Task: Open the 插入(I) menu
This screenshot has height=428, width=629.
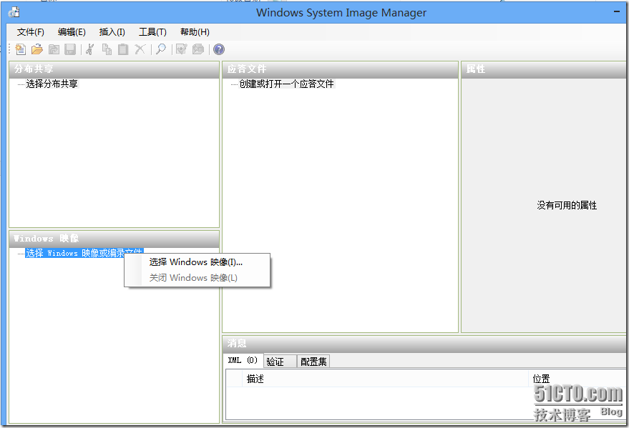Action: click(112, 32)
